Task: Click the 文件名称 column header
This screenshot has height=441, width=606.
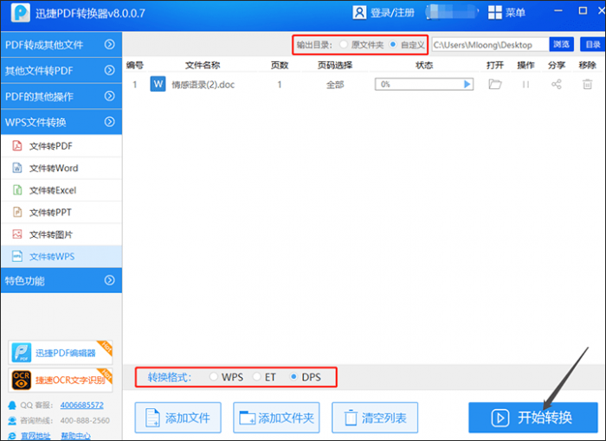Action: (x=203, y=65)
